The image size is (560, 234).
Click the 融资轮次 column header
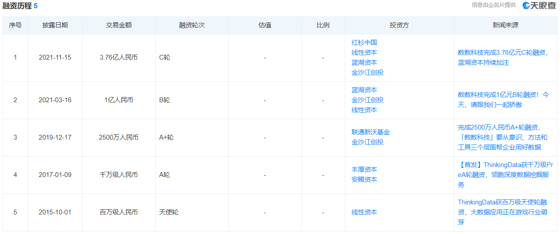coord(192,25)
